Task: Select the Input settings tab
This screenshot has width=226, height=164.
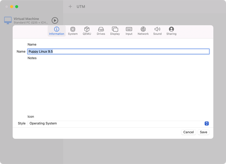Action: click(x=129, y=31)
